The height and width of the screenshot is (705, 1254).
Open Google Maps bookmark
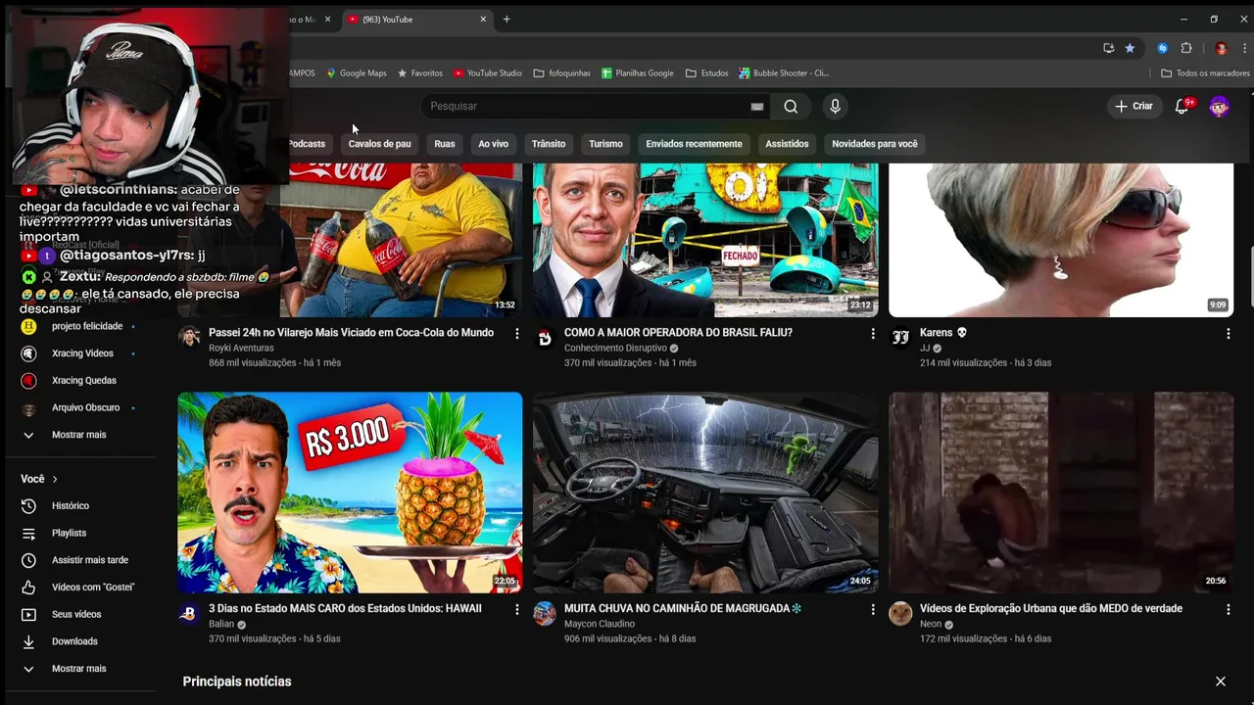(357, 73)
